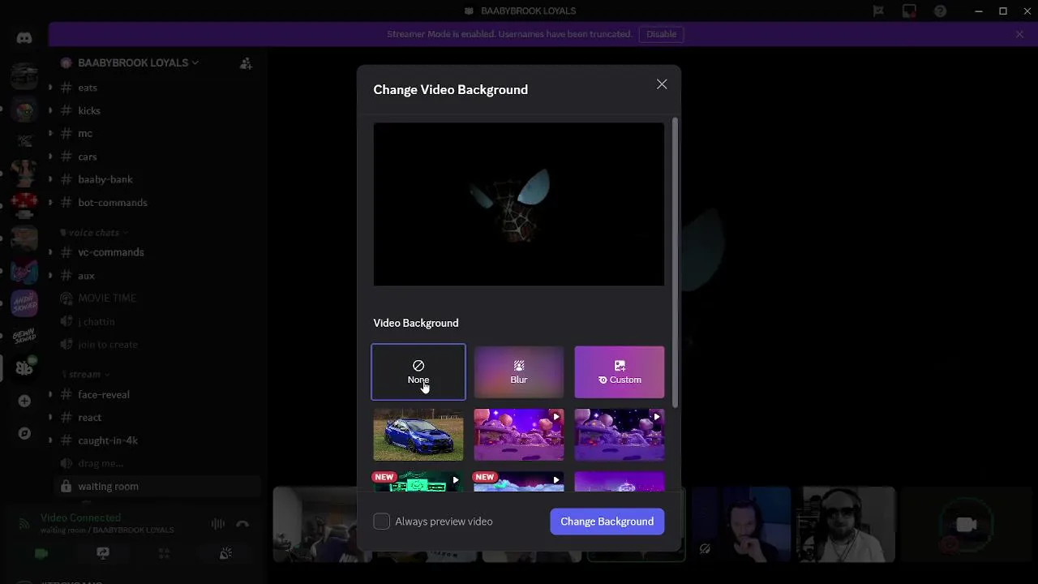Disconnect from voice with the hang-up icon

point(242,524)
